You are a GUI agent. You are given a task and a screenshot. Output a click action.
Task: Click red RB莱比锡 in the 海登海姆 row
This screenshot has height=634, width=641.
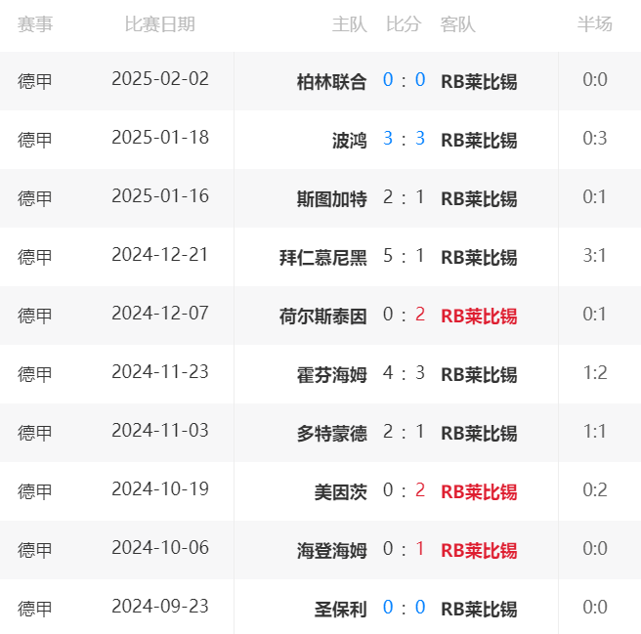tap(479, 550)
